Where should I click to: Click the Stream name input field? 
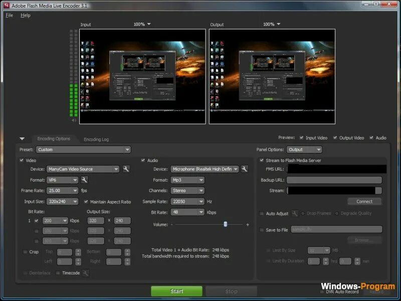[334, 191]
